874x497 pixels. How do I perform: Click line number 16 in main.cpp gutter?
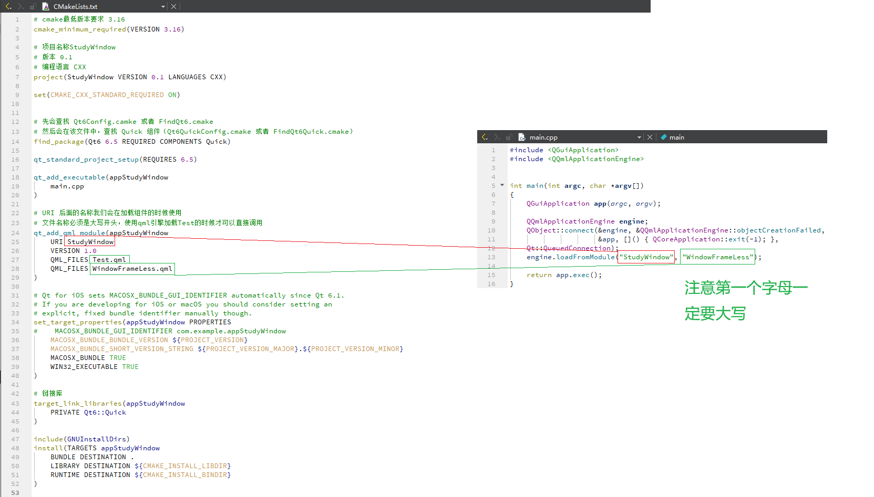pos(491,284)
